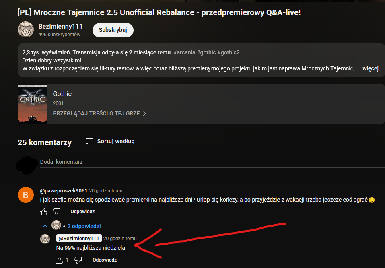Click Odpowiedz under the Bezimienny111 reply
The image size is (385, 268).
[x=104, y=260]
